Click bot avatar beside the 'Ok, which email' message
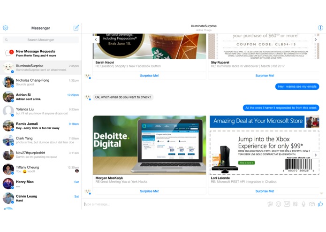326x232 pixels. coord(88,97)
